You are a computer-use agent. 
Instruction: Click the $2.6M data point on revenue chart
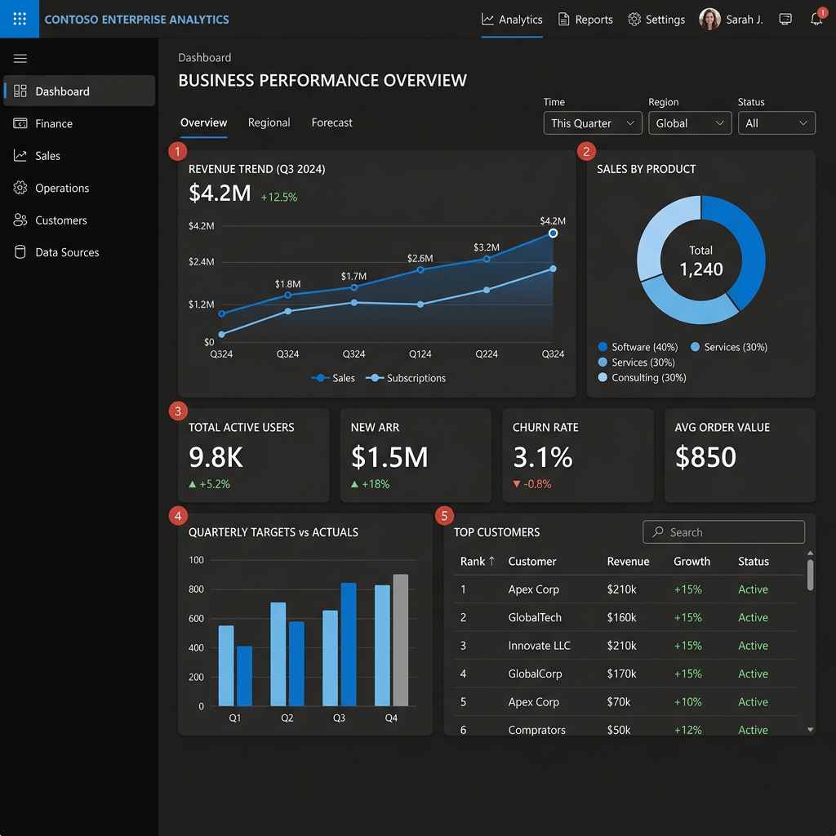click(420, 269)
